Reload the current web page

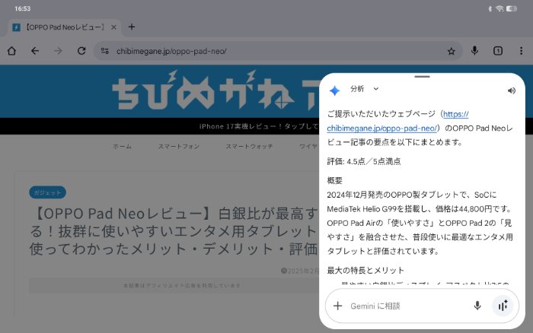point(81,51)
